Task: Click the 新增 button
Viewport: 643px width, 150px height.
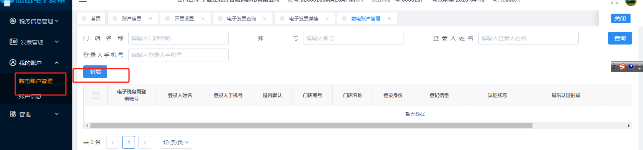Action: [95, 72]
